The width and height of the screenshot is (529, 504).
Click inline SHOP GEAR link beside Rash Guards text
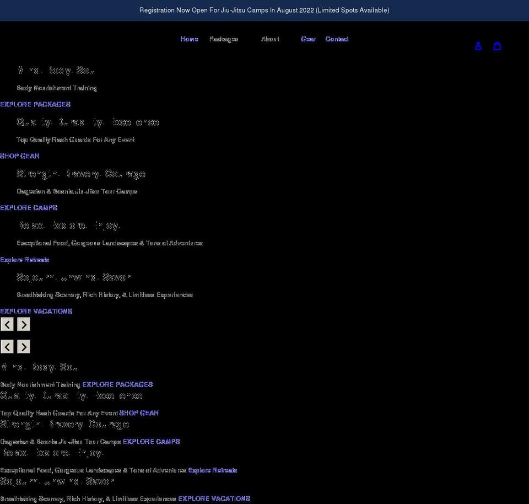coord(139,413)
